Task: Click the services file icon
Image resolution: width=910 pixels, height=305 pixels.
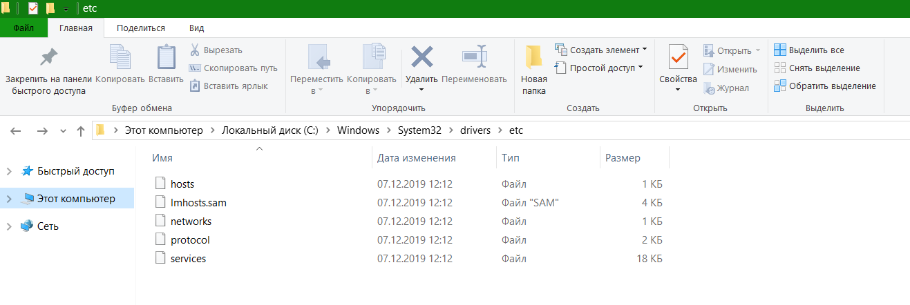Action: [160, 259]
